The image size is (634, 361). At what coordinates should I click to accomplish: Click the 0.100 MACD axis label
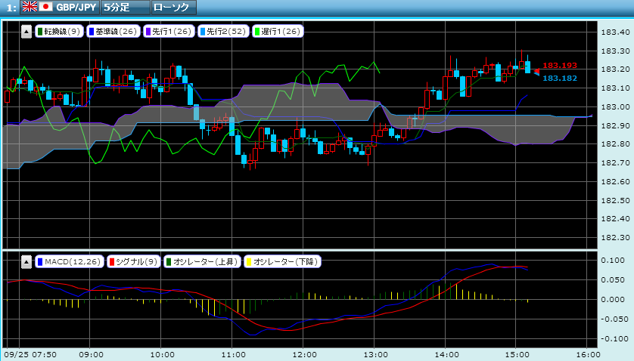click(613, 261)
